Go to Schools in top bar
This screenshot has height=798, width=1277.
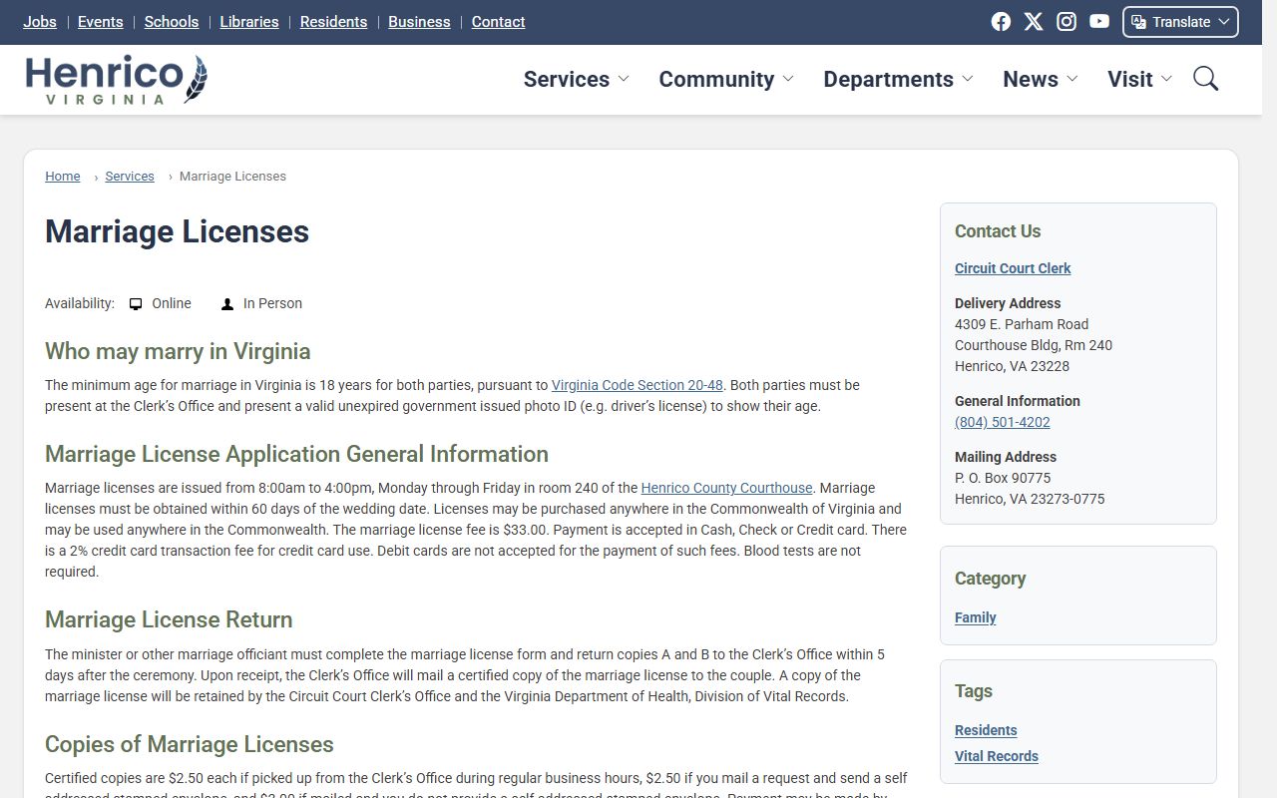point(172,22)
